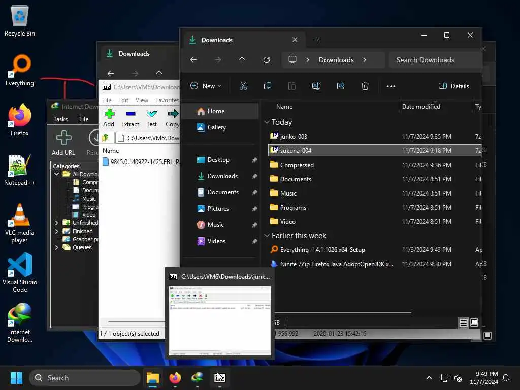This screenshot has height=390, width=520.
Task: Click the This PC monitor icon in address bar
Action: pos(292,60)
